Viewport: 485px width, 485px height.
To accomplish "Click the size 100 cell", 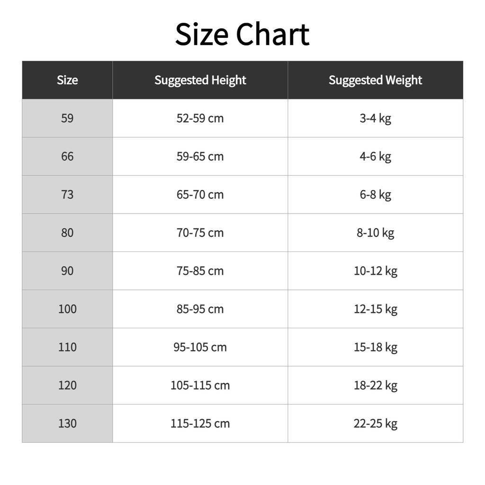I will pos(67,309).
